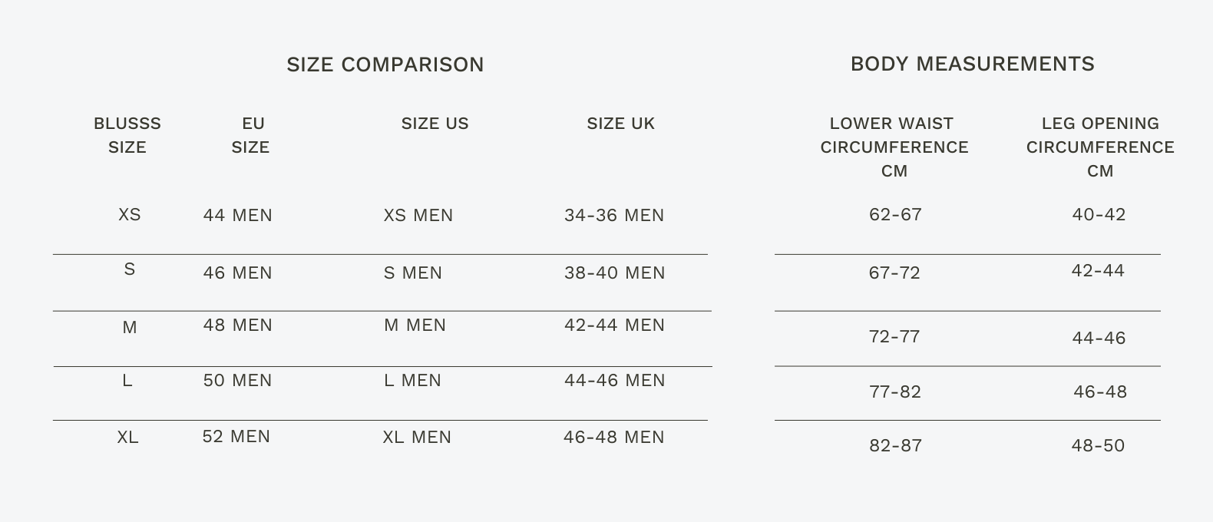Select the 48-50 leg opening value

(1098, 445)
